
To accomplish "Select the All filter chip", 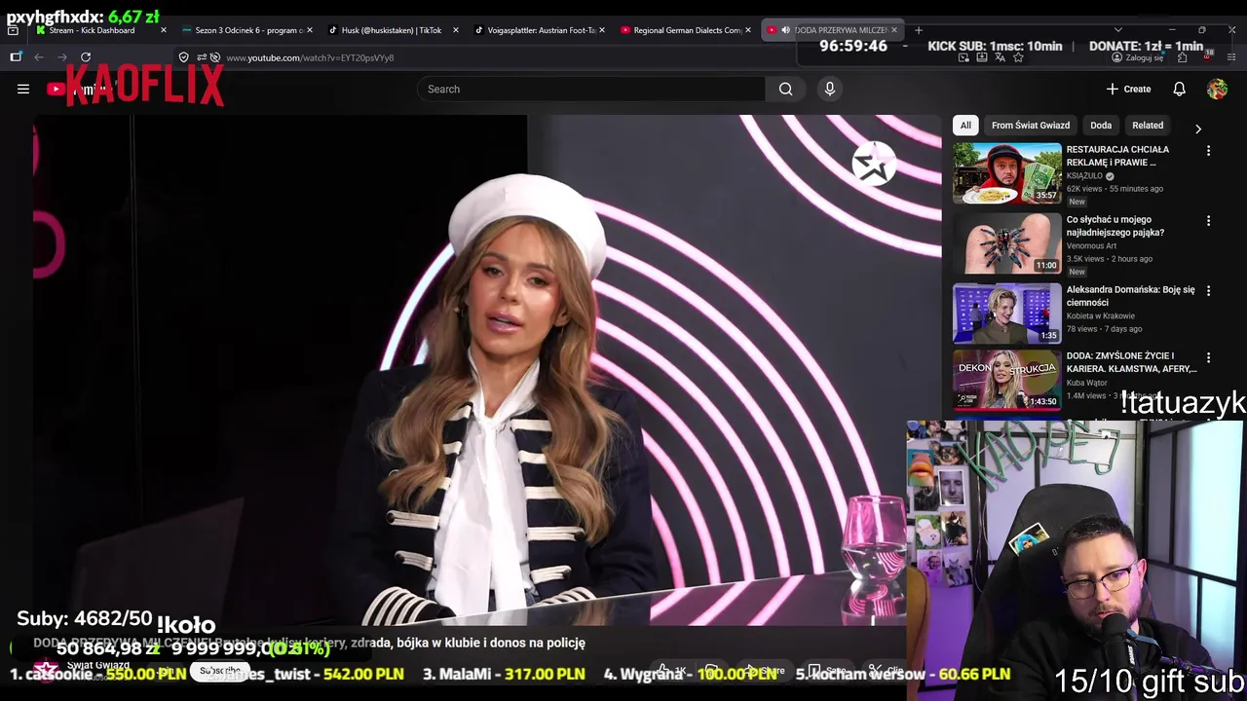I will 965,126.
